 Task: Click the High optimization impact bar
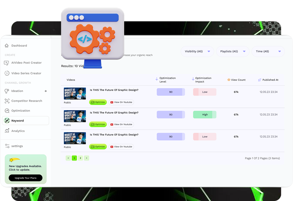tap(205, 115)
